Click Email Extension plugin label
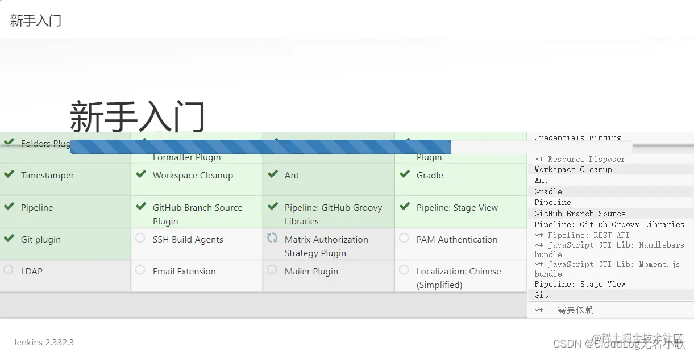 pos(184,272)
